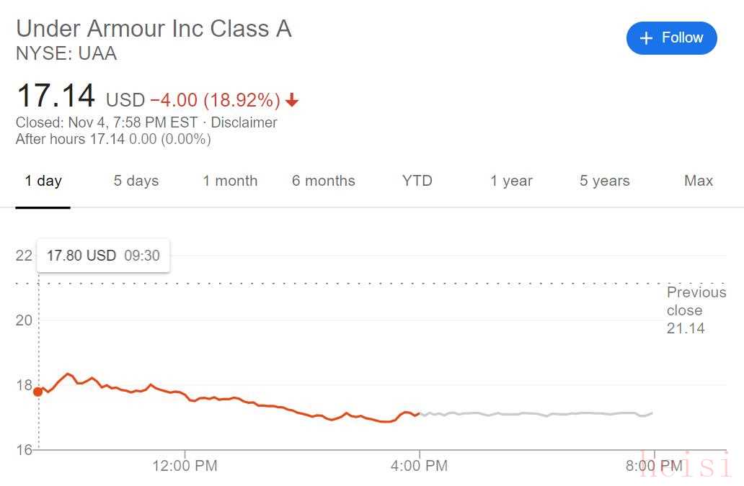Screen dimensions: 744x486
Task: Click the red down arrow price indicator
Action: click(x=292, y=100)
